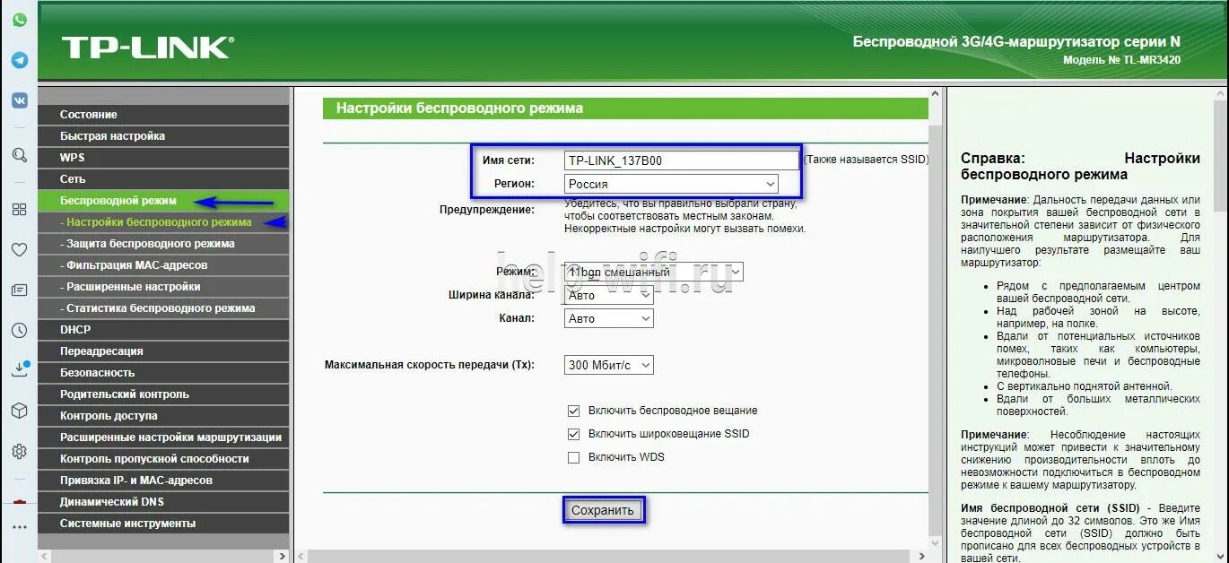Open browser settings via the gear icon
1229x563 pixels.
[x=19, y=451]
